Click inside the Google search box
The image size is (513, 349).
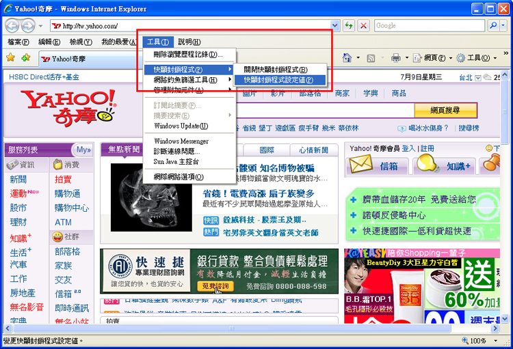[430, 25]
